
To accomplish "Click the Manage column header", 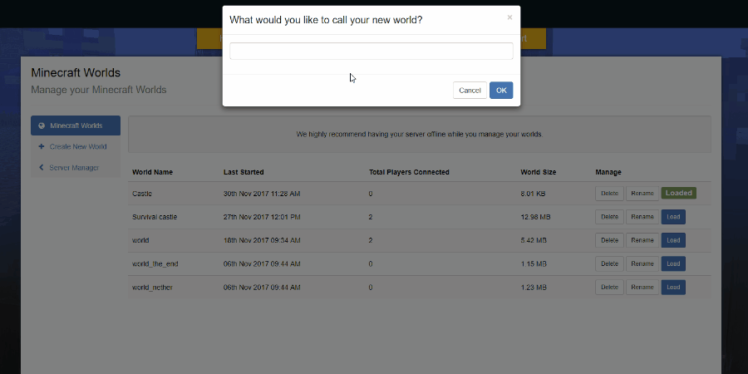I will (608, 172).
